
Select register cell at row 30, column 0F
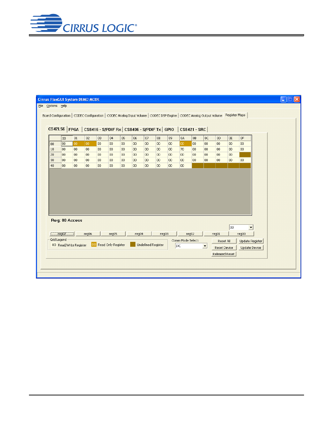[x=245, y=160]
